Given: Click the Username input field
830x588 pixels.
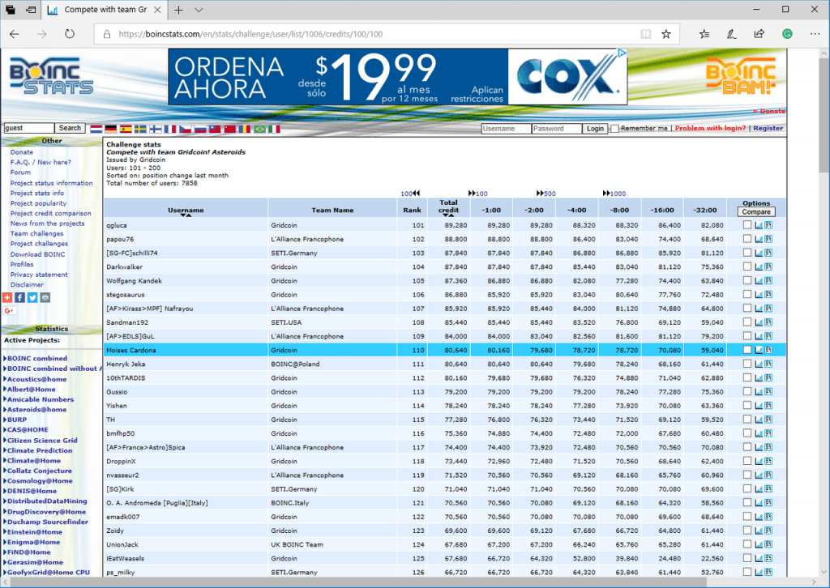Looking at the screenshot, I should [x=506, y=129].
